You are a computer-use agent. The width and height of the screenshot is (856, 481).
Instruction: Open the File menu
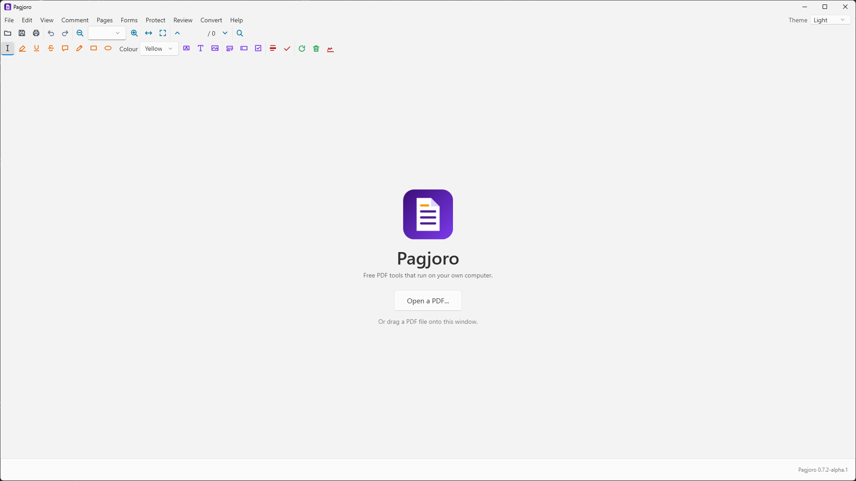[x=9, y=20]
